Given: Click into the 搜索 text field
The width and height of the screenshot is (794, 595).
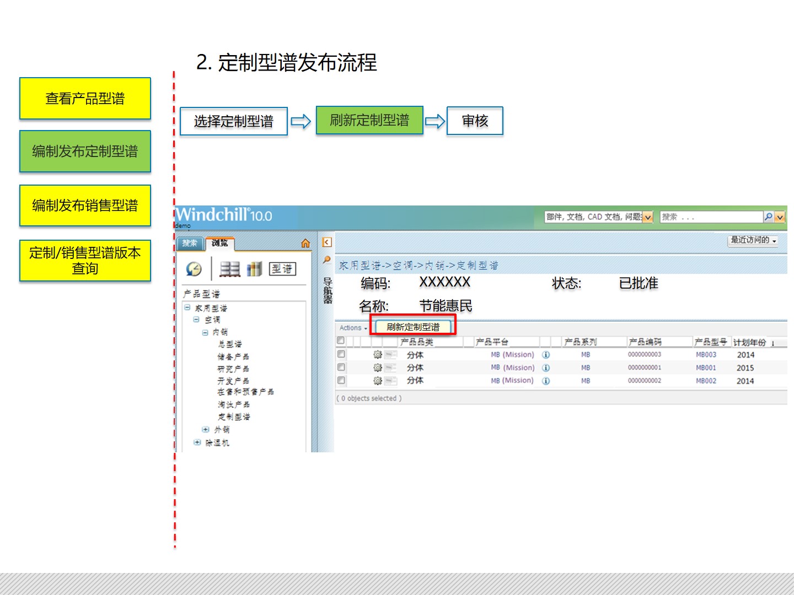Looking at the screenshot, I should (x=710, y=217).
